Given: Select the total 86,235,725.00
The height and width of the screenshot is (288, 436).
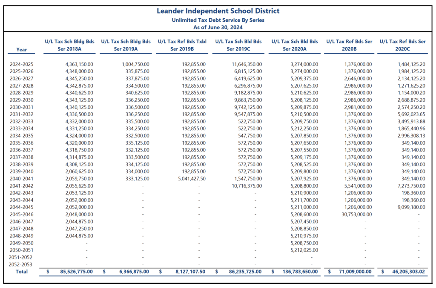Looking at the screenshot, I should tap(245, 271).
